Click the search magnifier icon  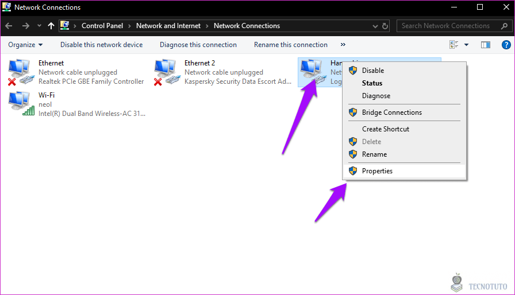[x=504, y=26]
